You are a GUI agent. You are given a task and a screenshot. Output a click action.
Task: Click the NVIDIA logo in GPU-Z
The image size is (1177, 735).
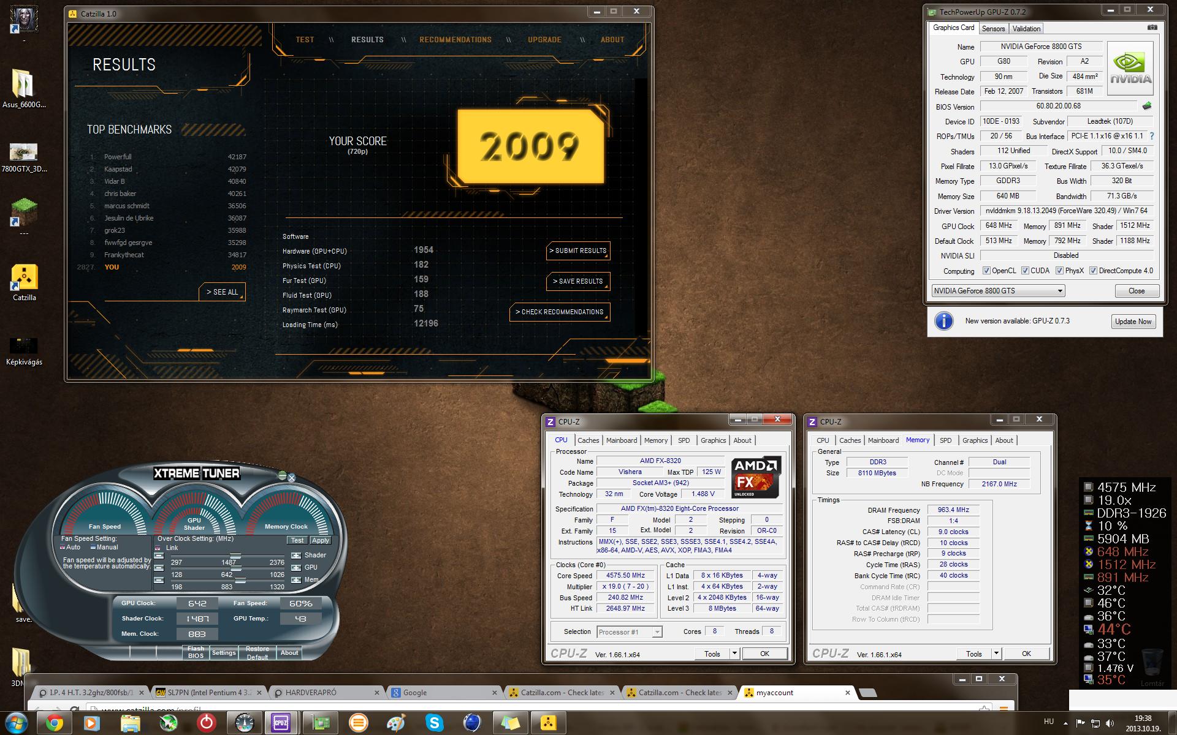click(x=1131, y=69)
